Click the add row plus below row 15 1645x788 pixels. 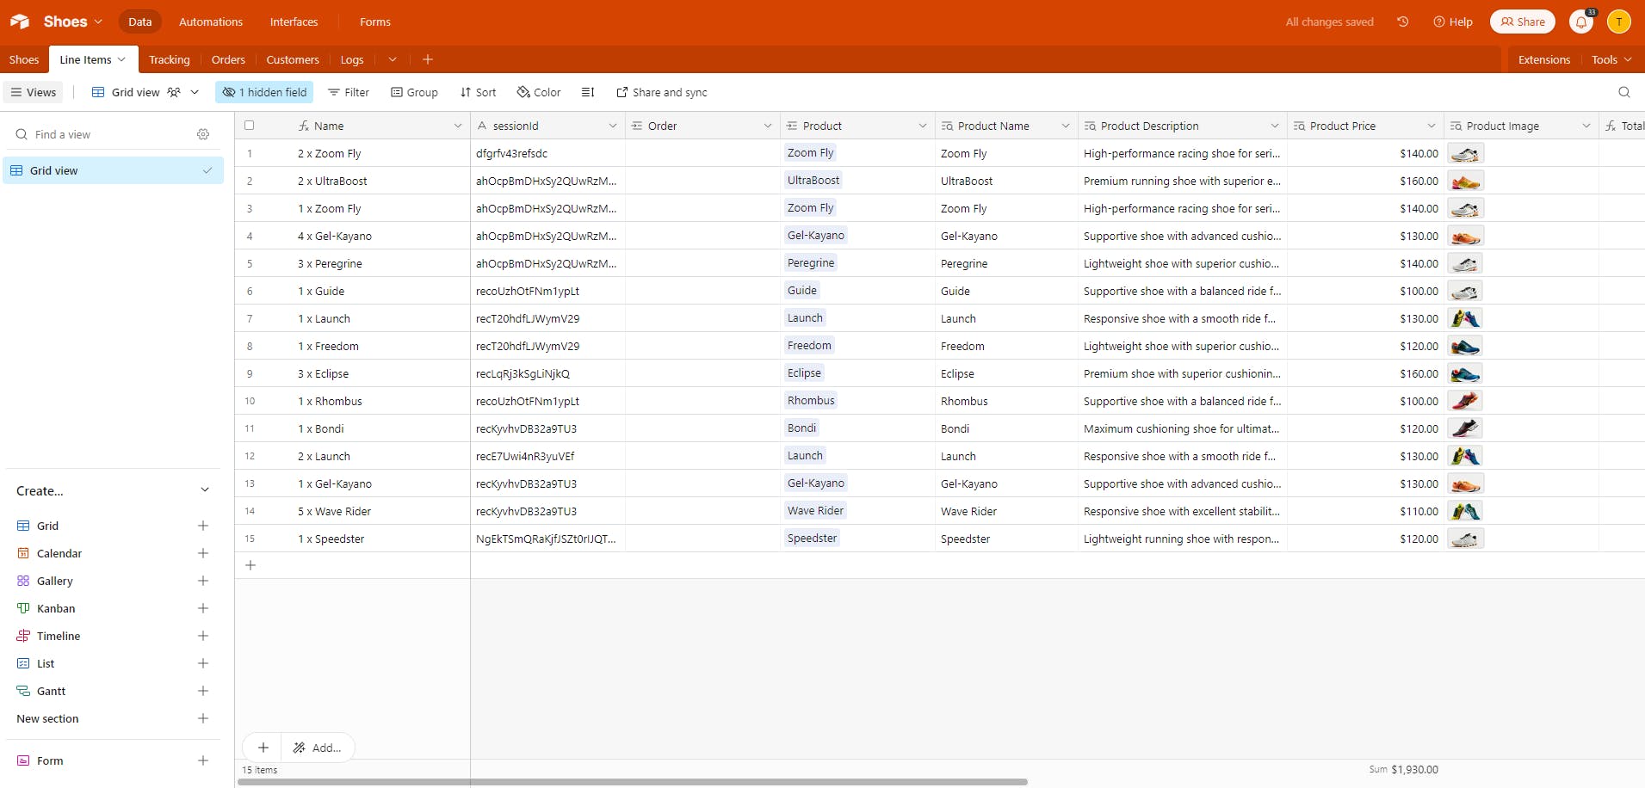[250, 565]
